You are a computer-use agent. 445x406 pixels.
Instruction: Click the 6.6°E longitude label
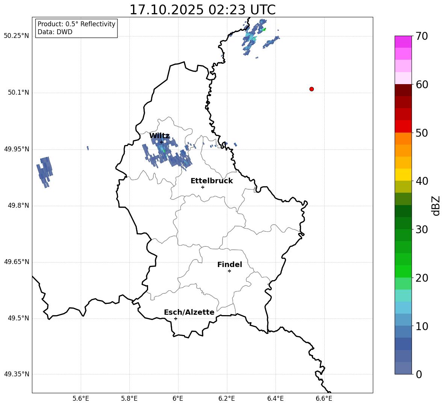point(324,398)
